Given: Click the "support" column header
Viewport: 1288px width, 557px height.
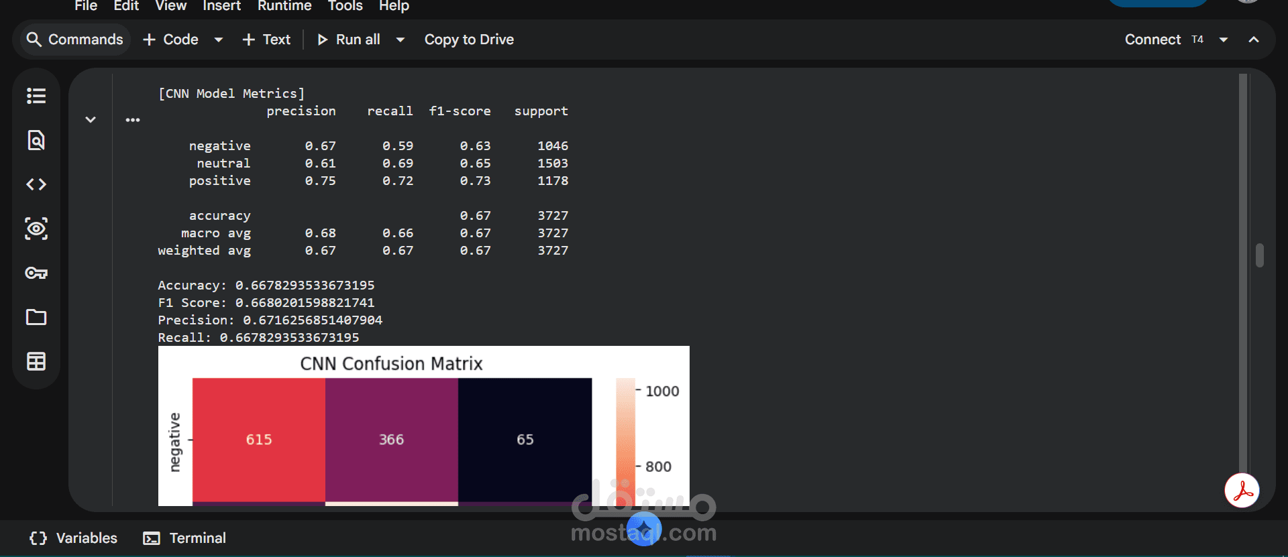Looking at the screenshot, I should (541, 111).
